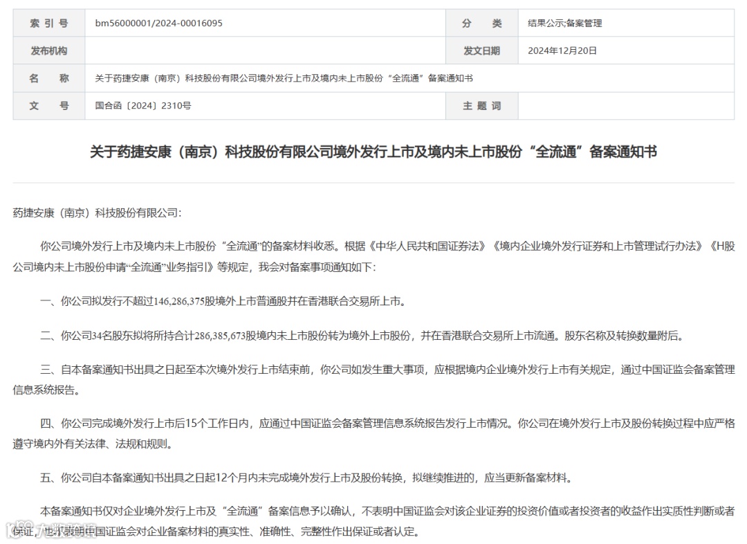Click item five mentioning 12个月内

pos(306,478)
